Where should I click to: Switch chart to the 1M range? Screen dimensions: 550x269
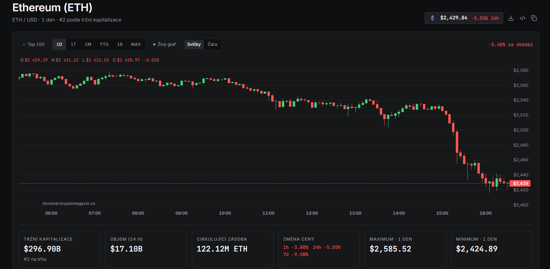pos(88,44)
